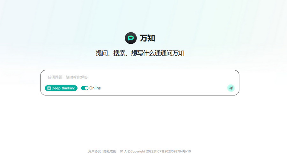Focus the question input field
Image resolution: width=287 pixels, height=161 pixels.
point(140,77)
